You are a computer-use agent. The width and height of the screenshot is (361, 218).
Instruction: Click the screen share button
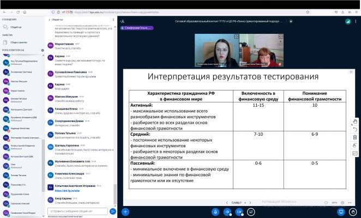click(251, 212)
